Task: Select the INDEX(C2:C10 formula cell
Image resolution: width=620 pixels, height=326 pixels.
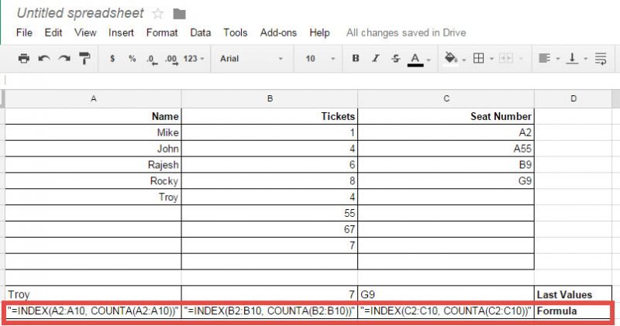Action: 446,311
